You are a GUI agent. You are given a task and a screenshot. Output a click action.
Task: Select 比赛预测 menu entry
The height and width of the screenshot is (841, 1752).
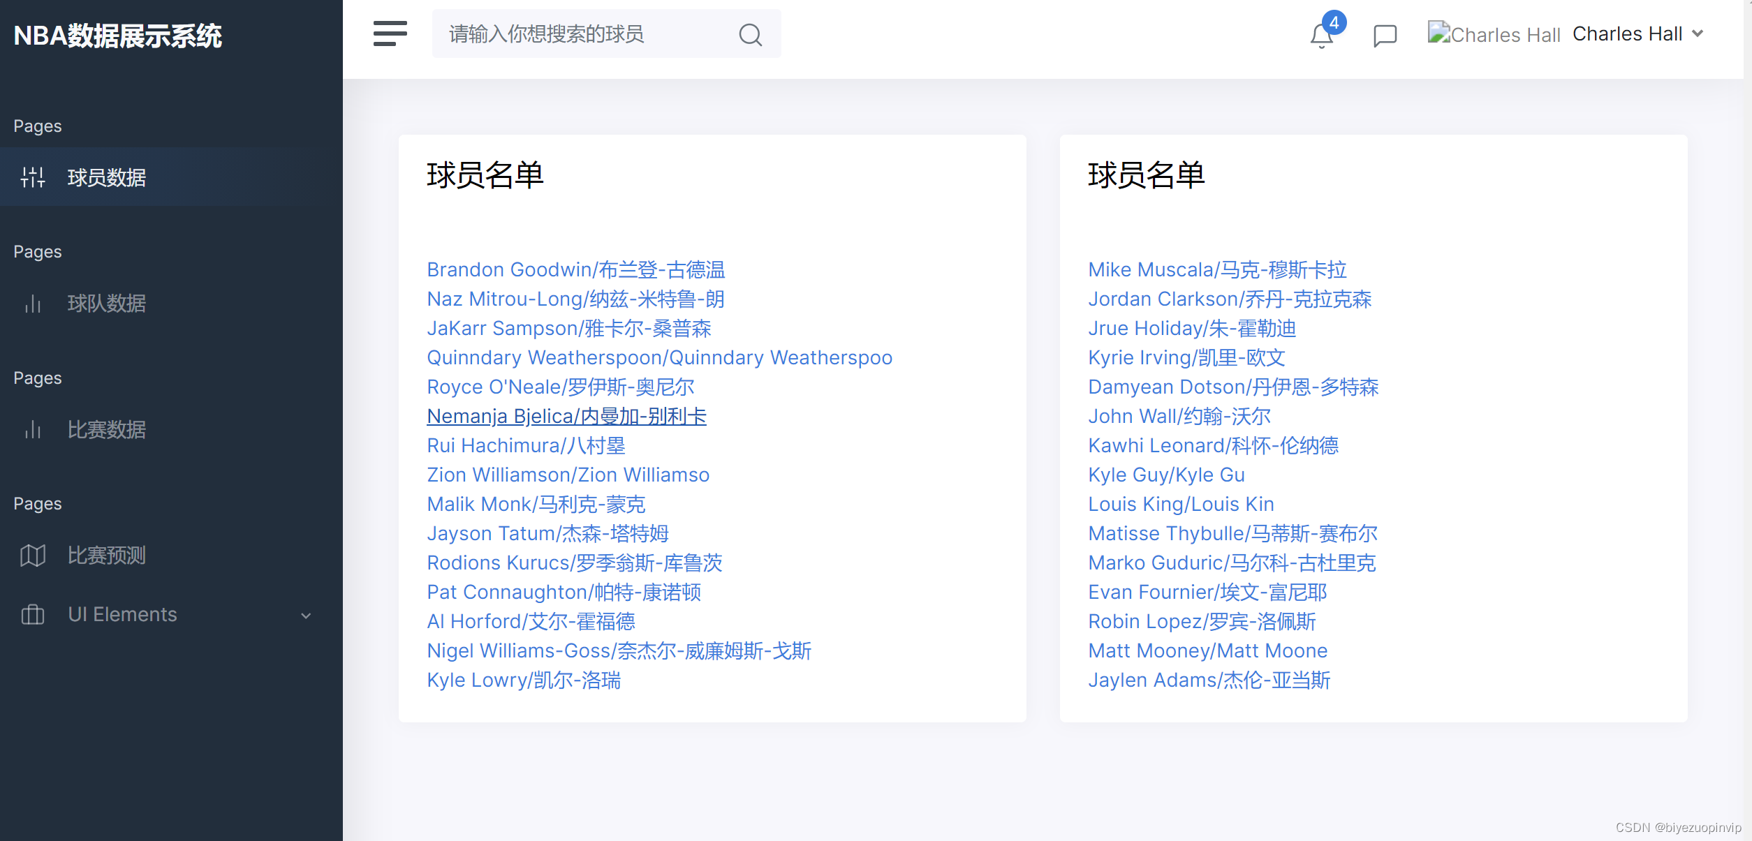tap(106, 556)
